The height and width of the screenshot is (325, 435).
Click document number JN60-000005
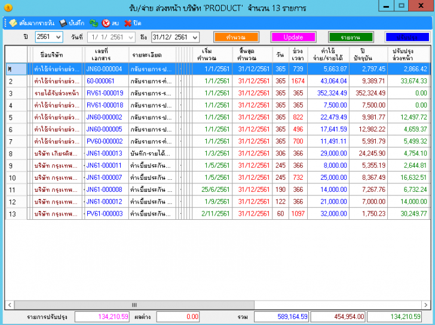(x=104, y=129)
